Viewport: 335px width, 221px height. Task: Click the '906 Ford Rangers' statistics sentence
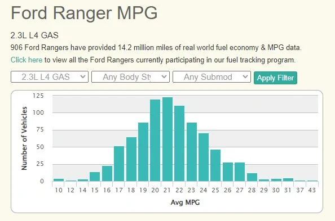coord(156,47)
